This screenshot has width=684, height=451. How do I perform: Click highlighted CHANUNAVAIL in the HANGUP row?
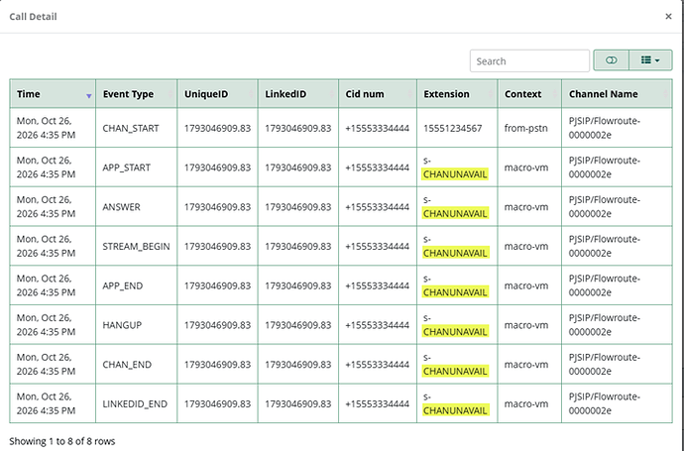(455, 332)
